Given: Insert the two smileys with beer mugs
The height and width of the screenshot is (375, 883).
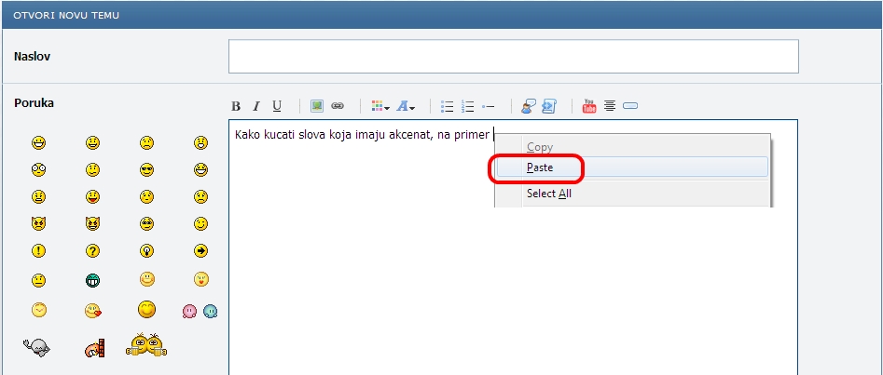Looking at the screenshot, I should click(147, 344).
